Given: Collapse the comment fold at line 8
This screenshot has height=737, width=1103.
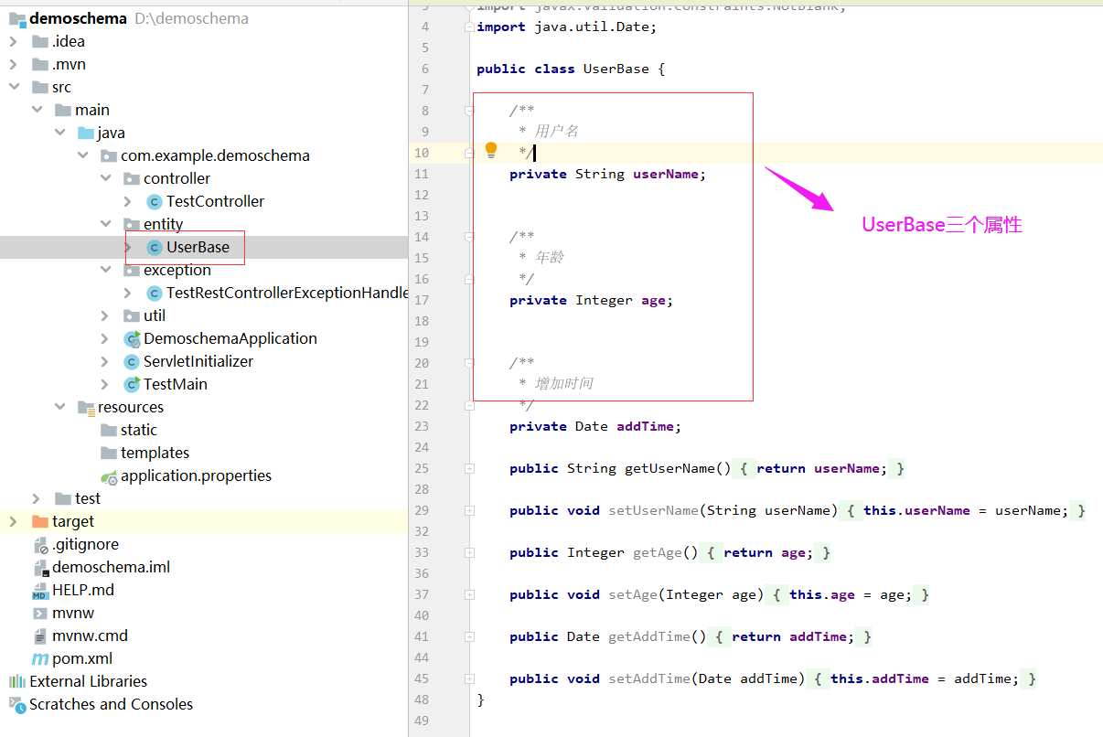Looking at the screenshot, I should pos(469,110).
